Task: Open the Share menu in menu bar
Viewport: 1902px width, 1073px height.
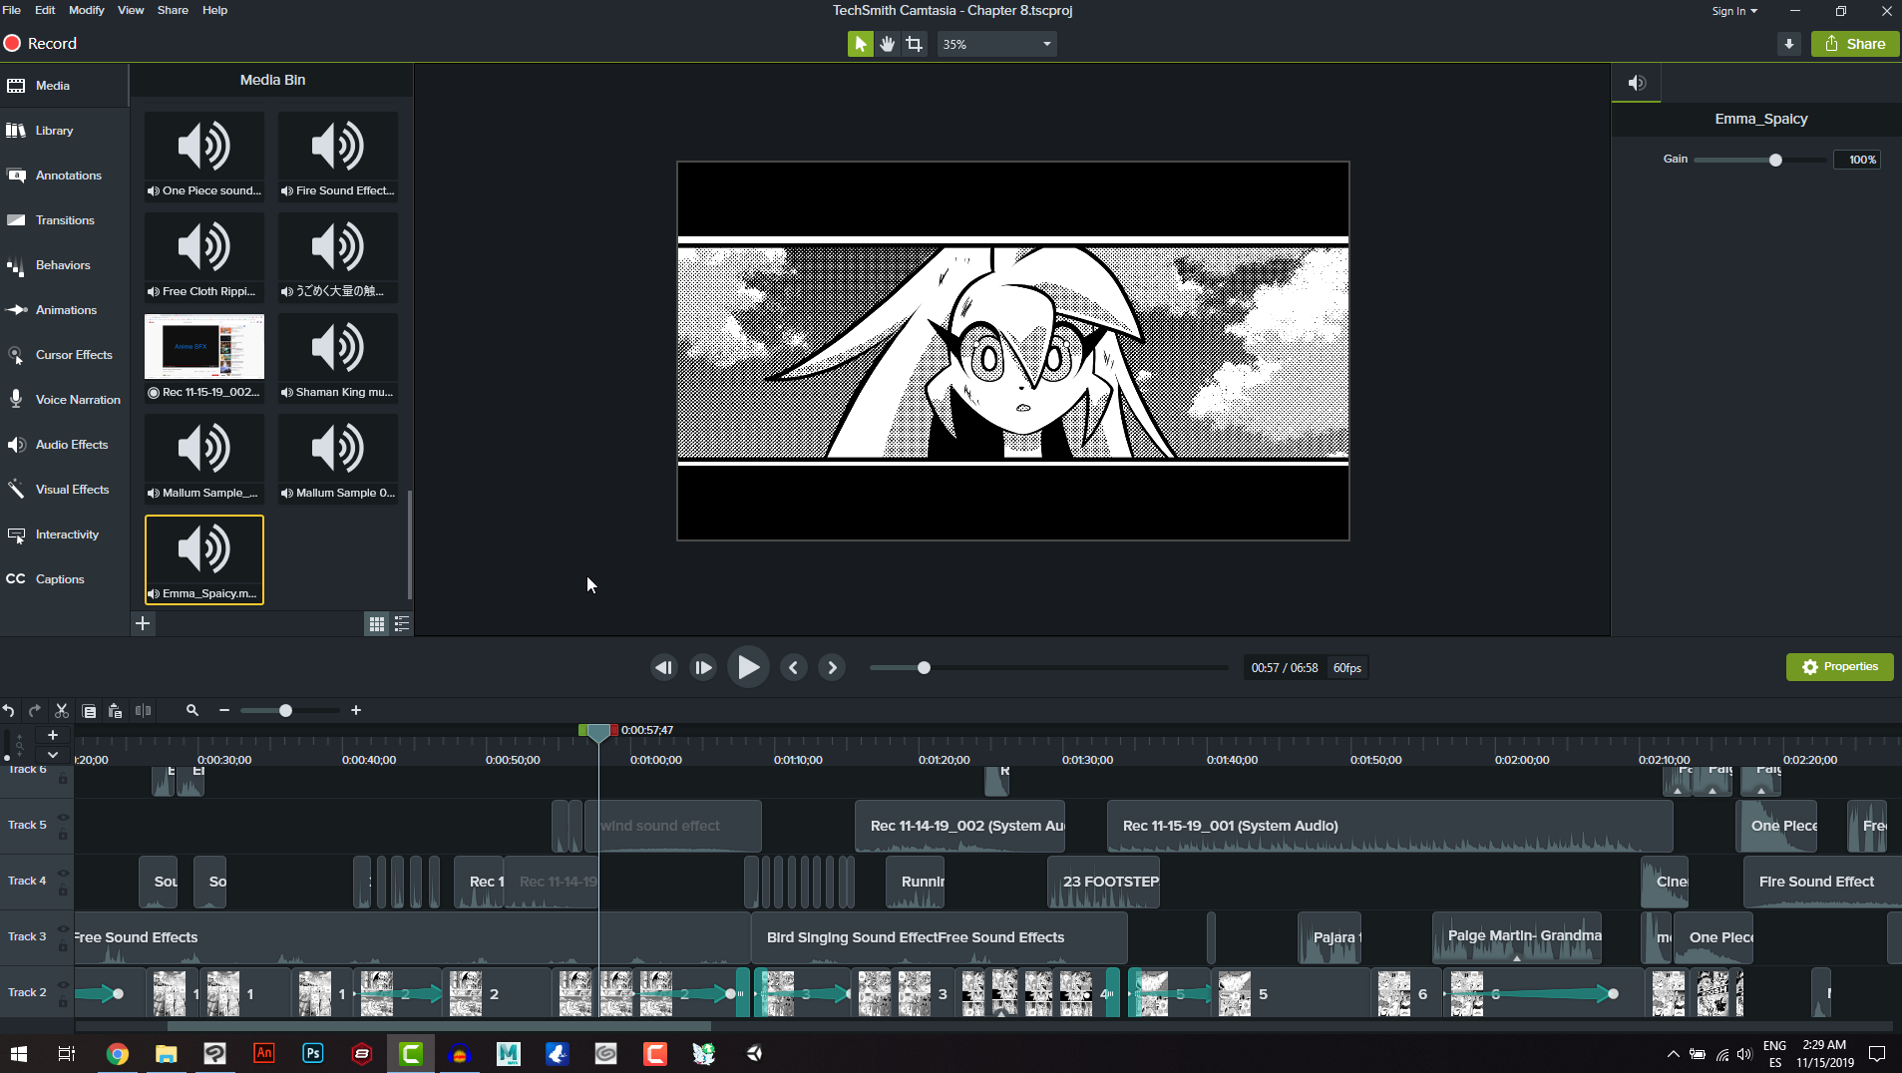Action: click(172, 10)
